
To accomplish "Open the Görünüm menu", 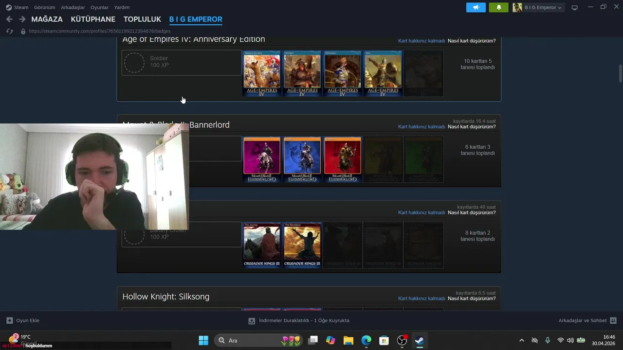I will coord(44,7).
